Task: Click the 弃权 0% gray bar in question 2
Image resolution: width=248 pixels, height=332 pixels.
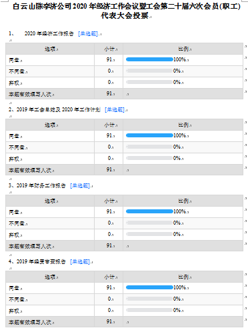Action: coord(149,158)
